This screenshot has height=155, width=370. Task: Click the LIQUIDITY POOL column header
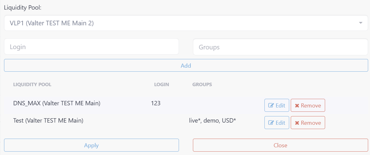point(32,84)
